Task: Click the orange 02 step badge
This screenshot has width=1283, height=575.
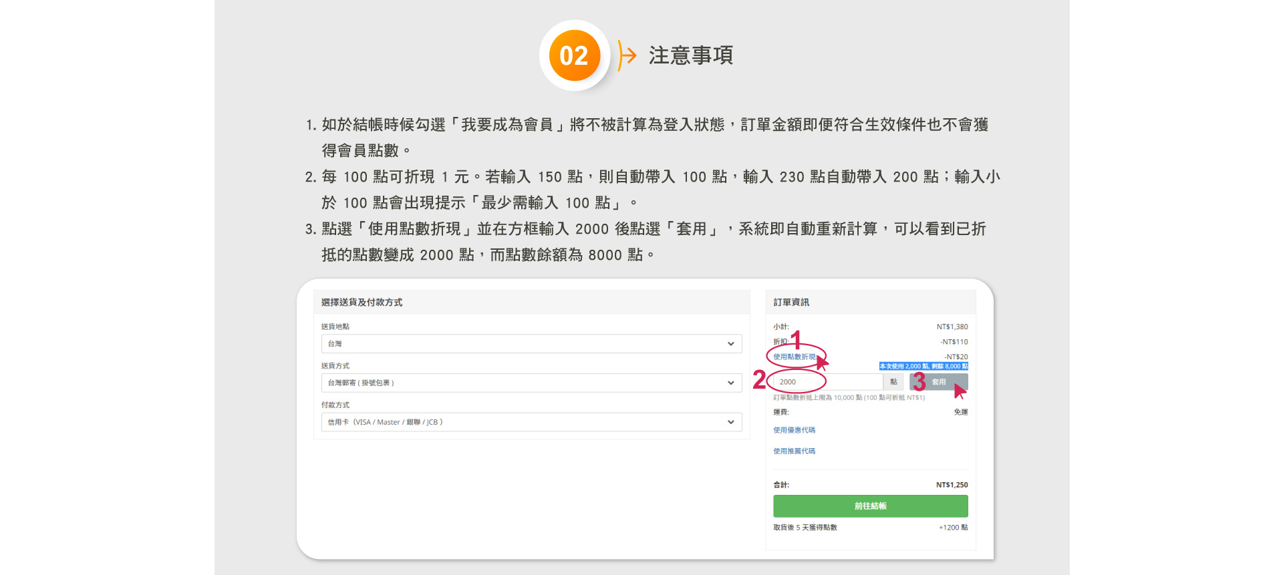Action: (x=573, y=55)
